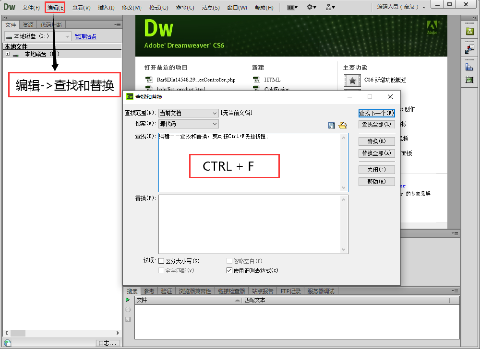480x349 pixels.
Task: Switch to the 服务器调试 tab
Action: click(x=321, y=291)
